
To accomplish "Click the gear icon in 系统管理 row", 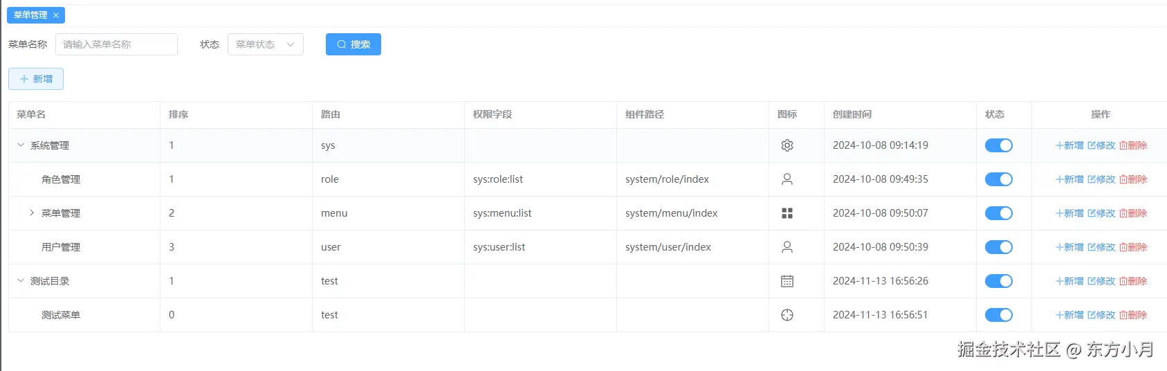I will point(787,145).
